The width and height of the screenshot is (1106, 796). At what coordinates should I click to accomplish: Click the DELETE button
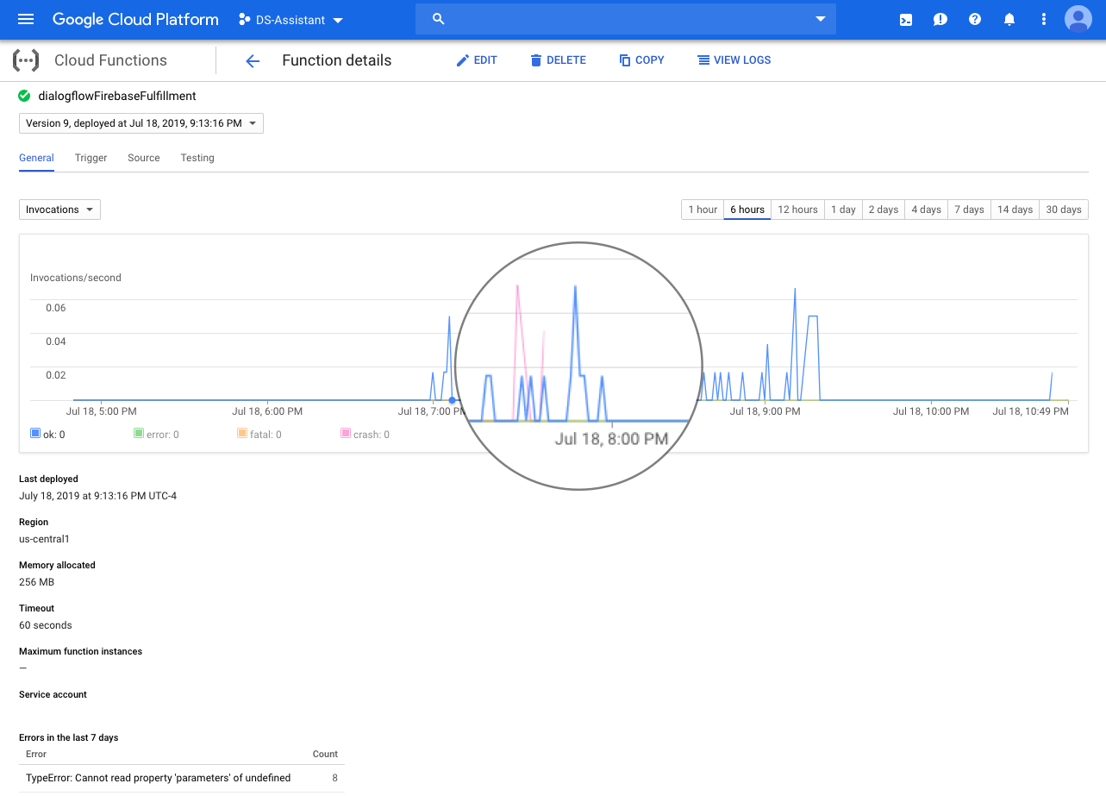(558, 60)
